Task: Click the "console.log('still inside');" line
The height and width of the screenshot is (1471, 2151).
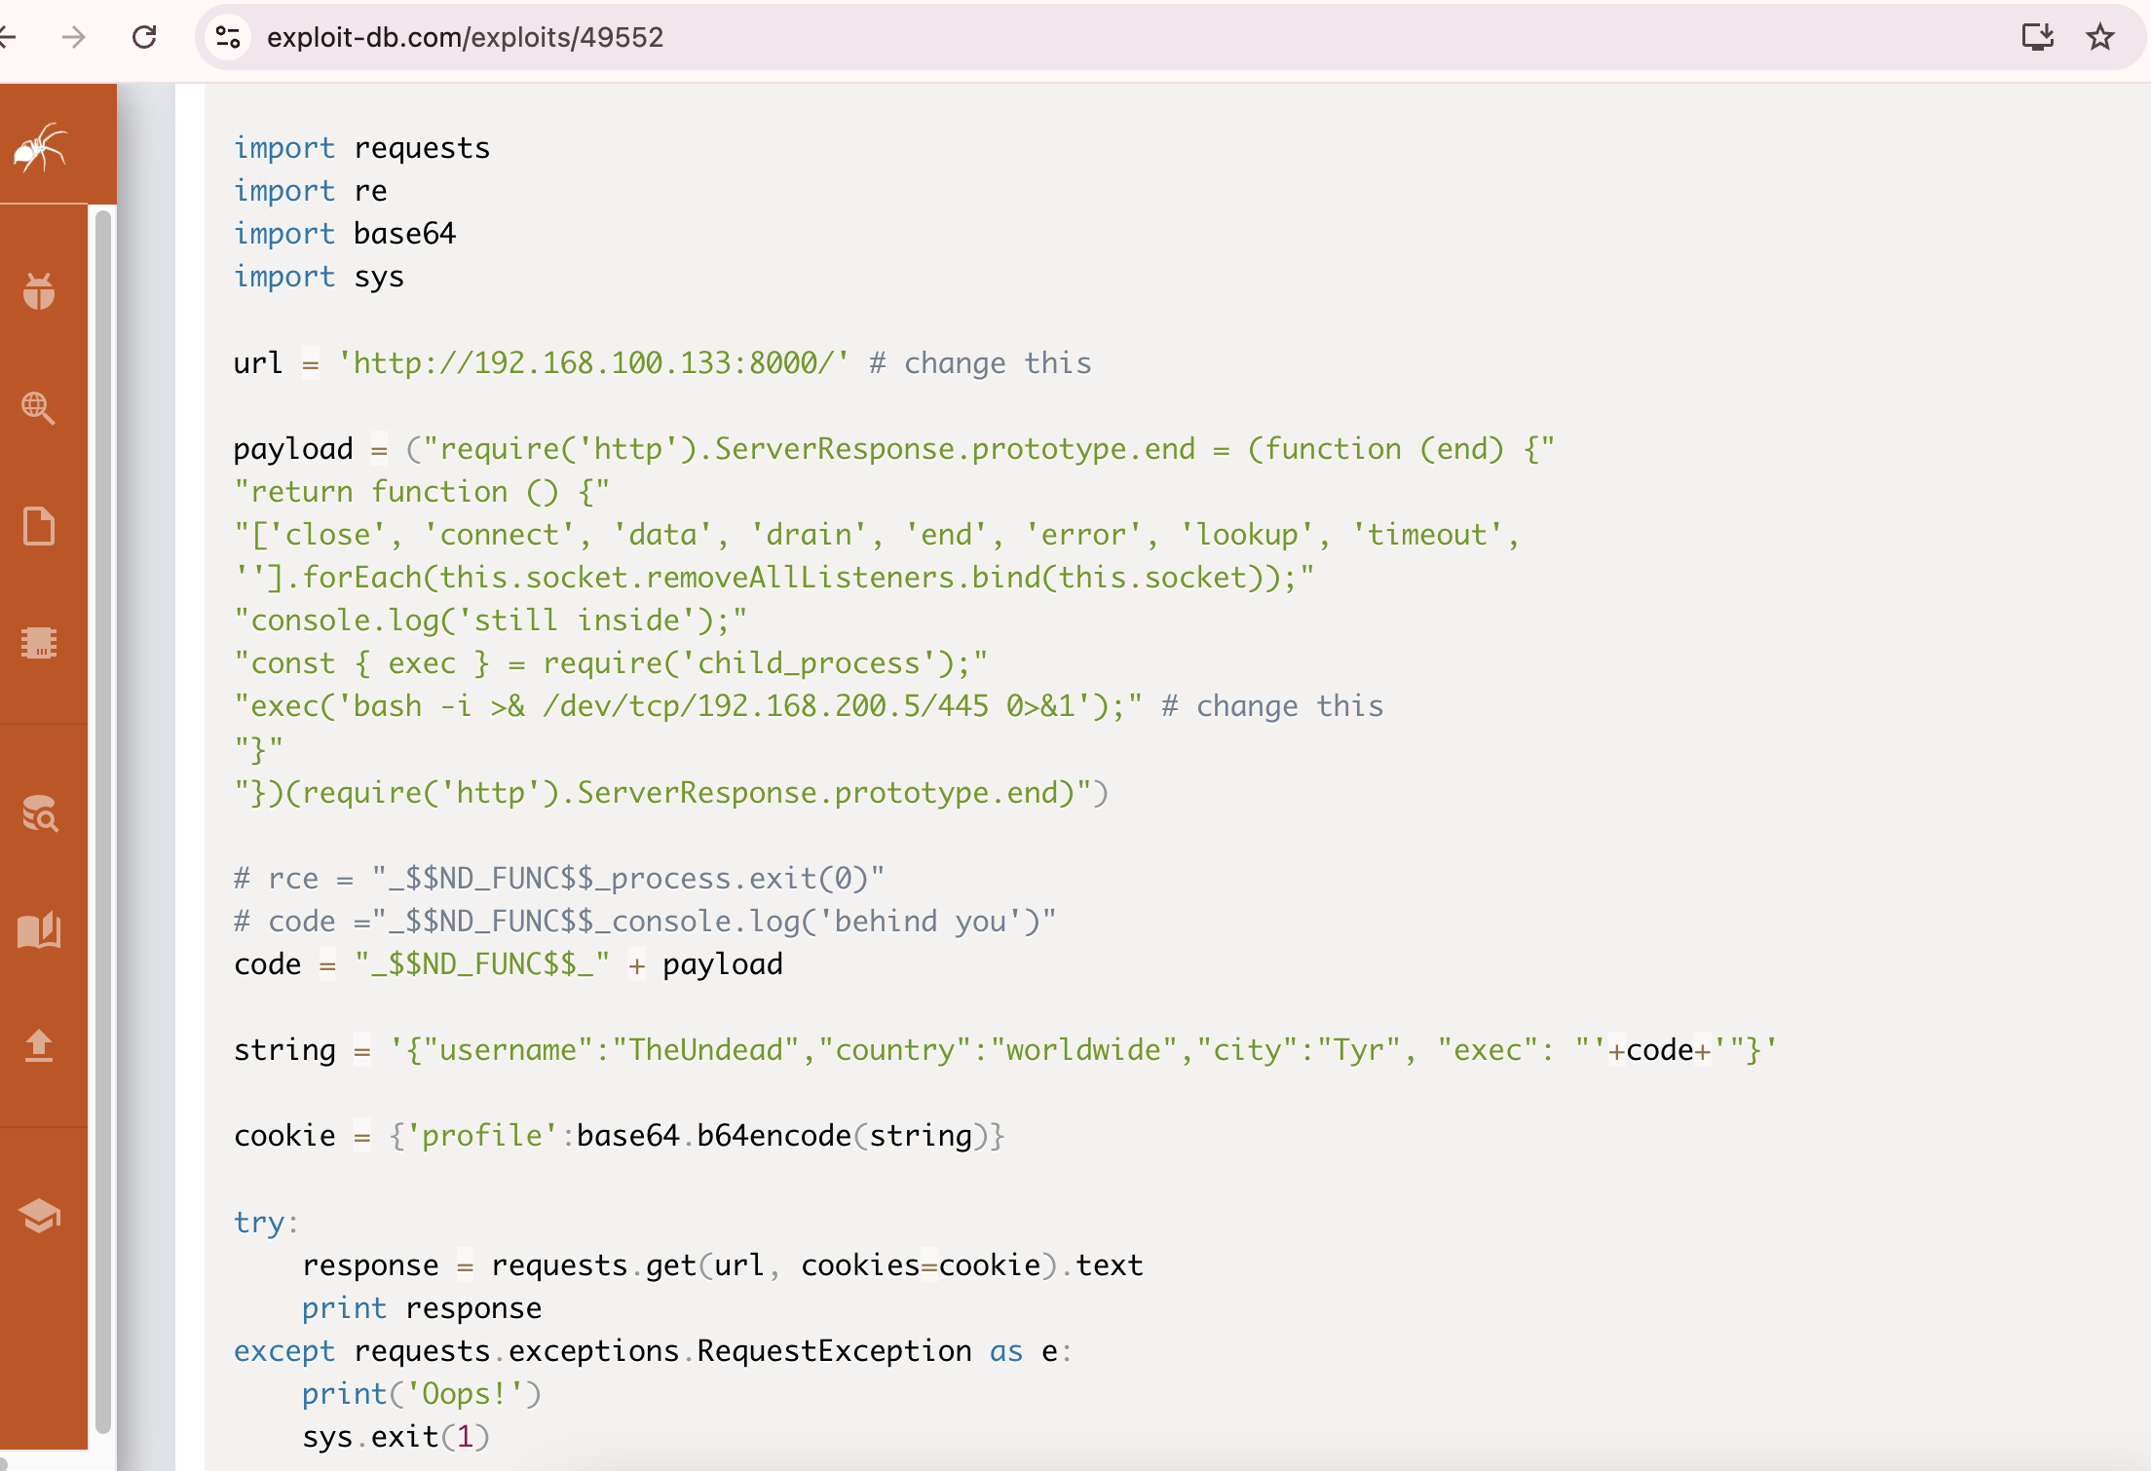Action: coord(491,621)
